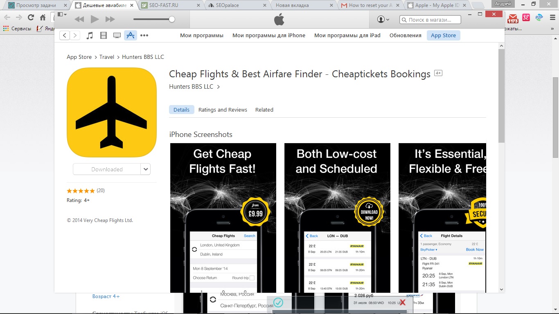The image size is (559, 314).
Task: Open the Music library icon
Action: [x=90, y=36]
